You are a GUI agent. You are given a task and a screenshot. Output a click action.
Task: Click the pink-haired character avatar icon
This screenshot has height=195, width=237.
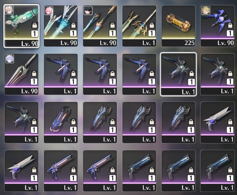pos(49,10)
